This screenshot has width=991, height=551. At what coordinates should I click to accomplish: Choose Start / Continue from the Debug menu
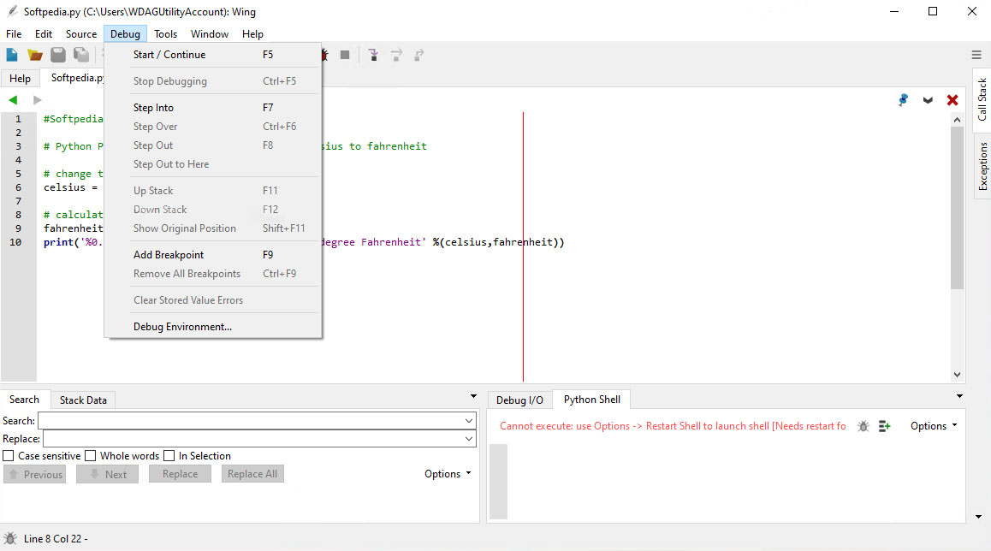[x=213, y=55]
